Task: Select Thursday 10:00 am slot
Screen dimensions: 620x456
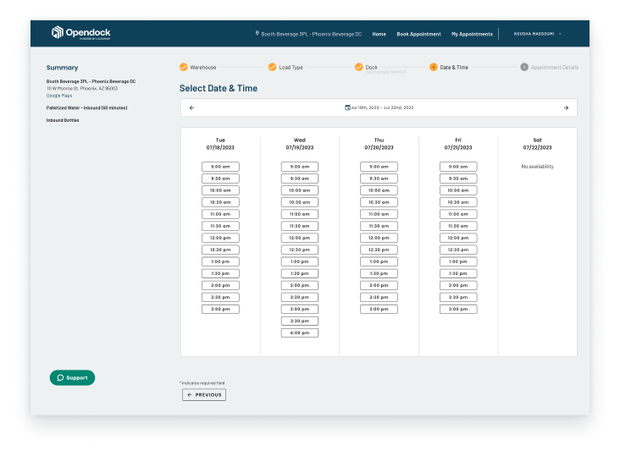Action: pos(379,190)
